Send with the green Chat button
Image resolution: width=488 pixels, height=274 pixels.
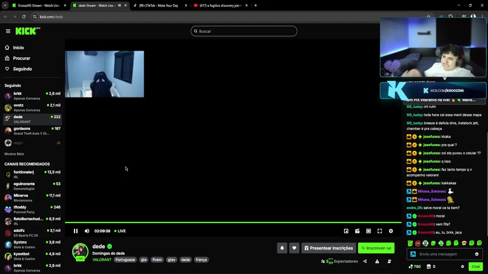(x=476, y=267)
